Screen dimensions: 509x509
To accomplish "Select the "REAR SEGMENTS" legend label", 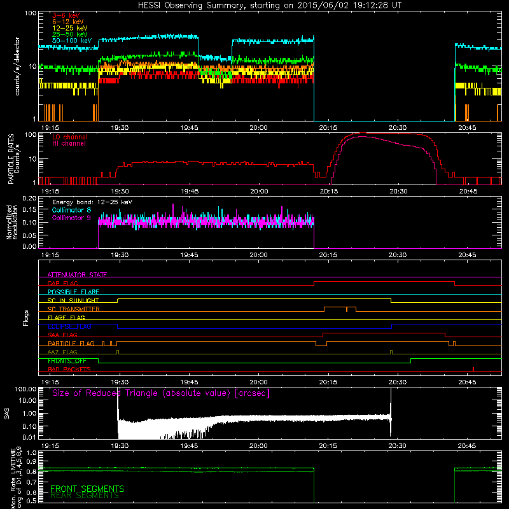I will pos(85,495).
